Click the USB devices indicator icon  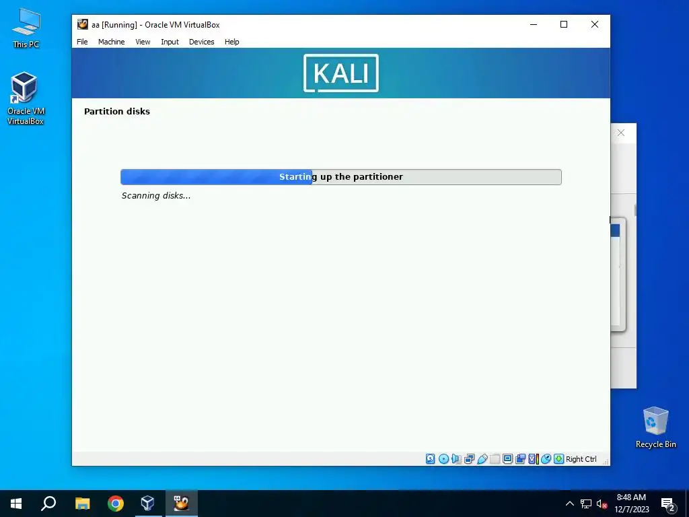482,459
